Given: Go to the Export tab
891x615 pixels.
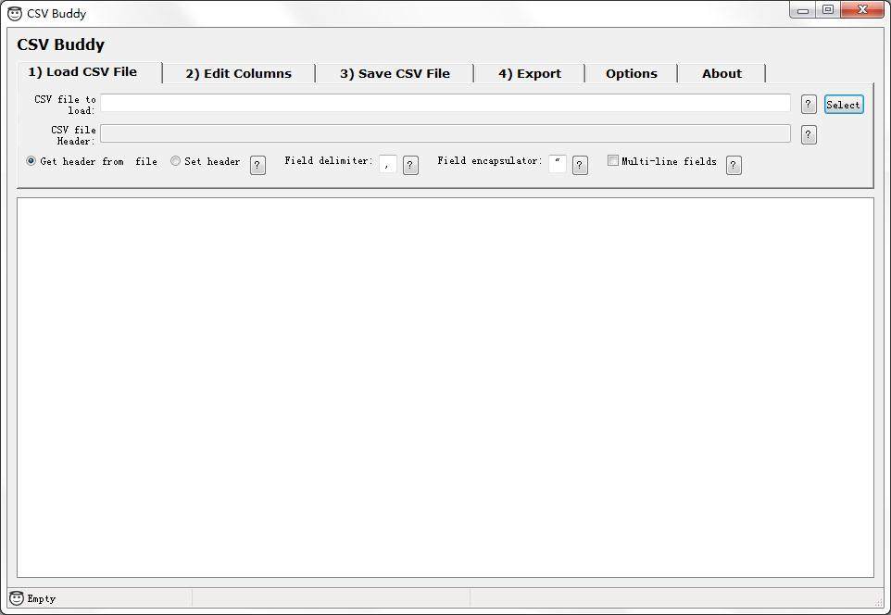Looking at the screenshot, I should pyautogui.click(x=529, y=73).
